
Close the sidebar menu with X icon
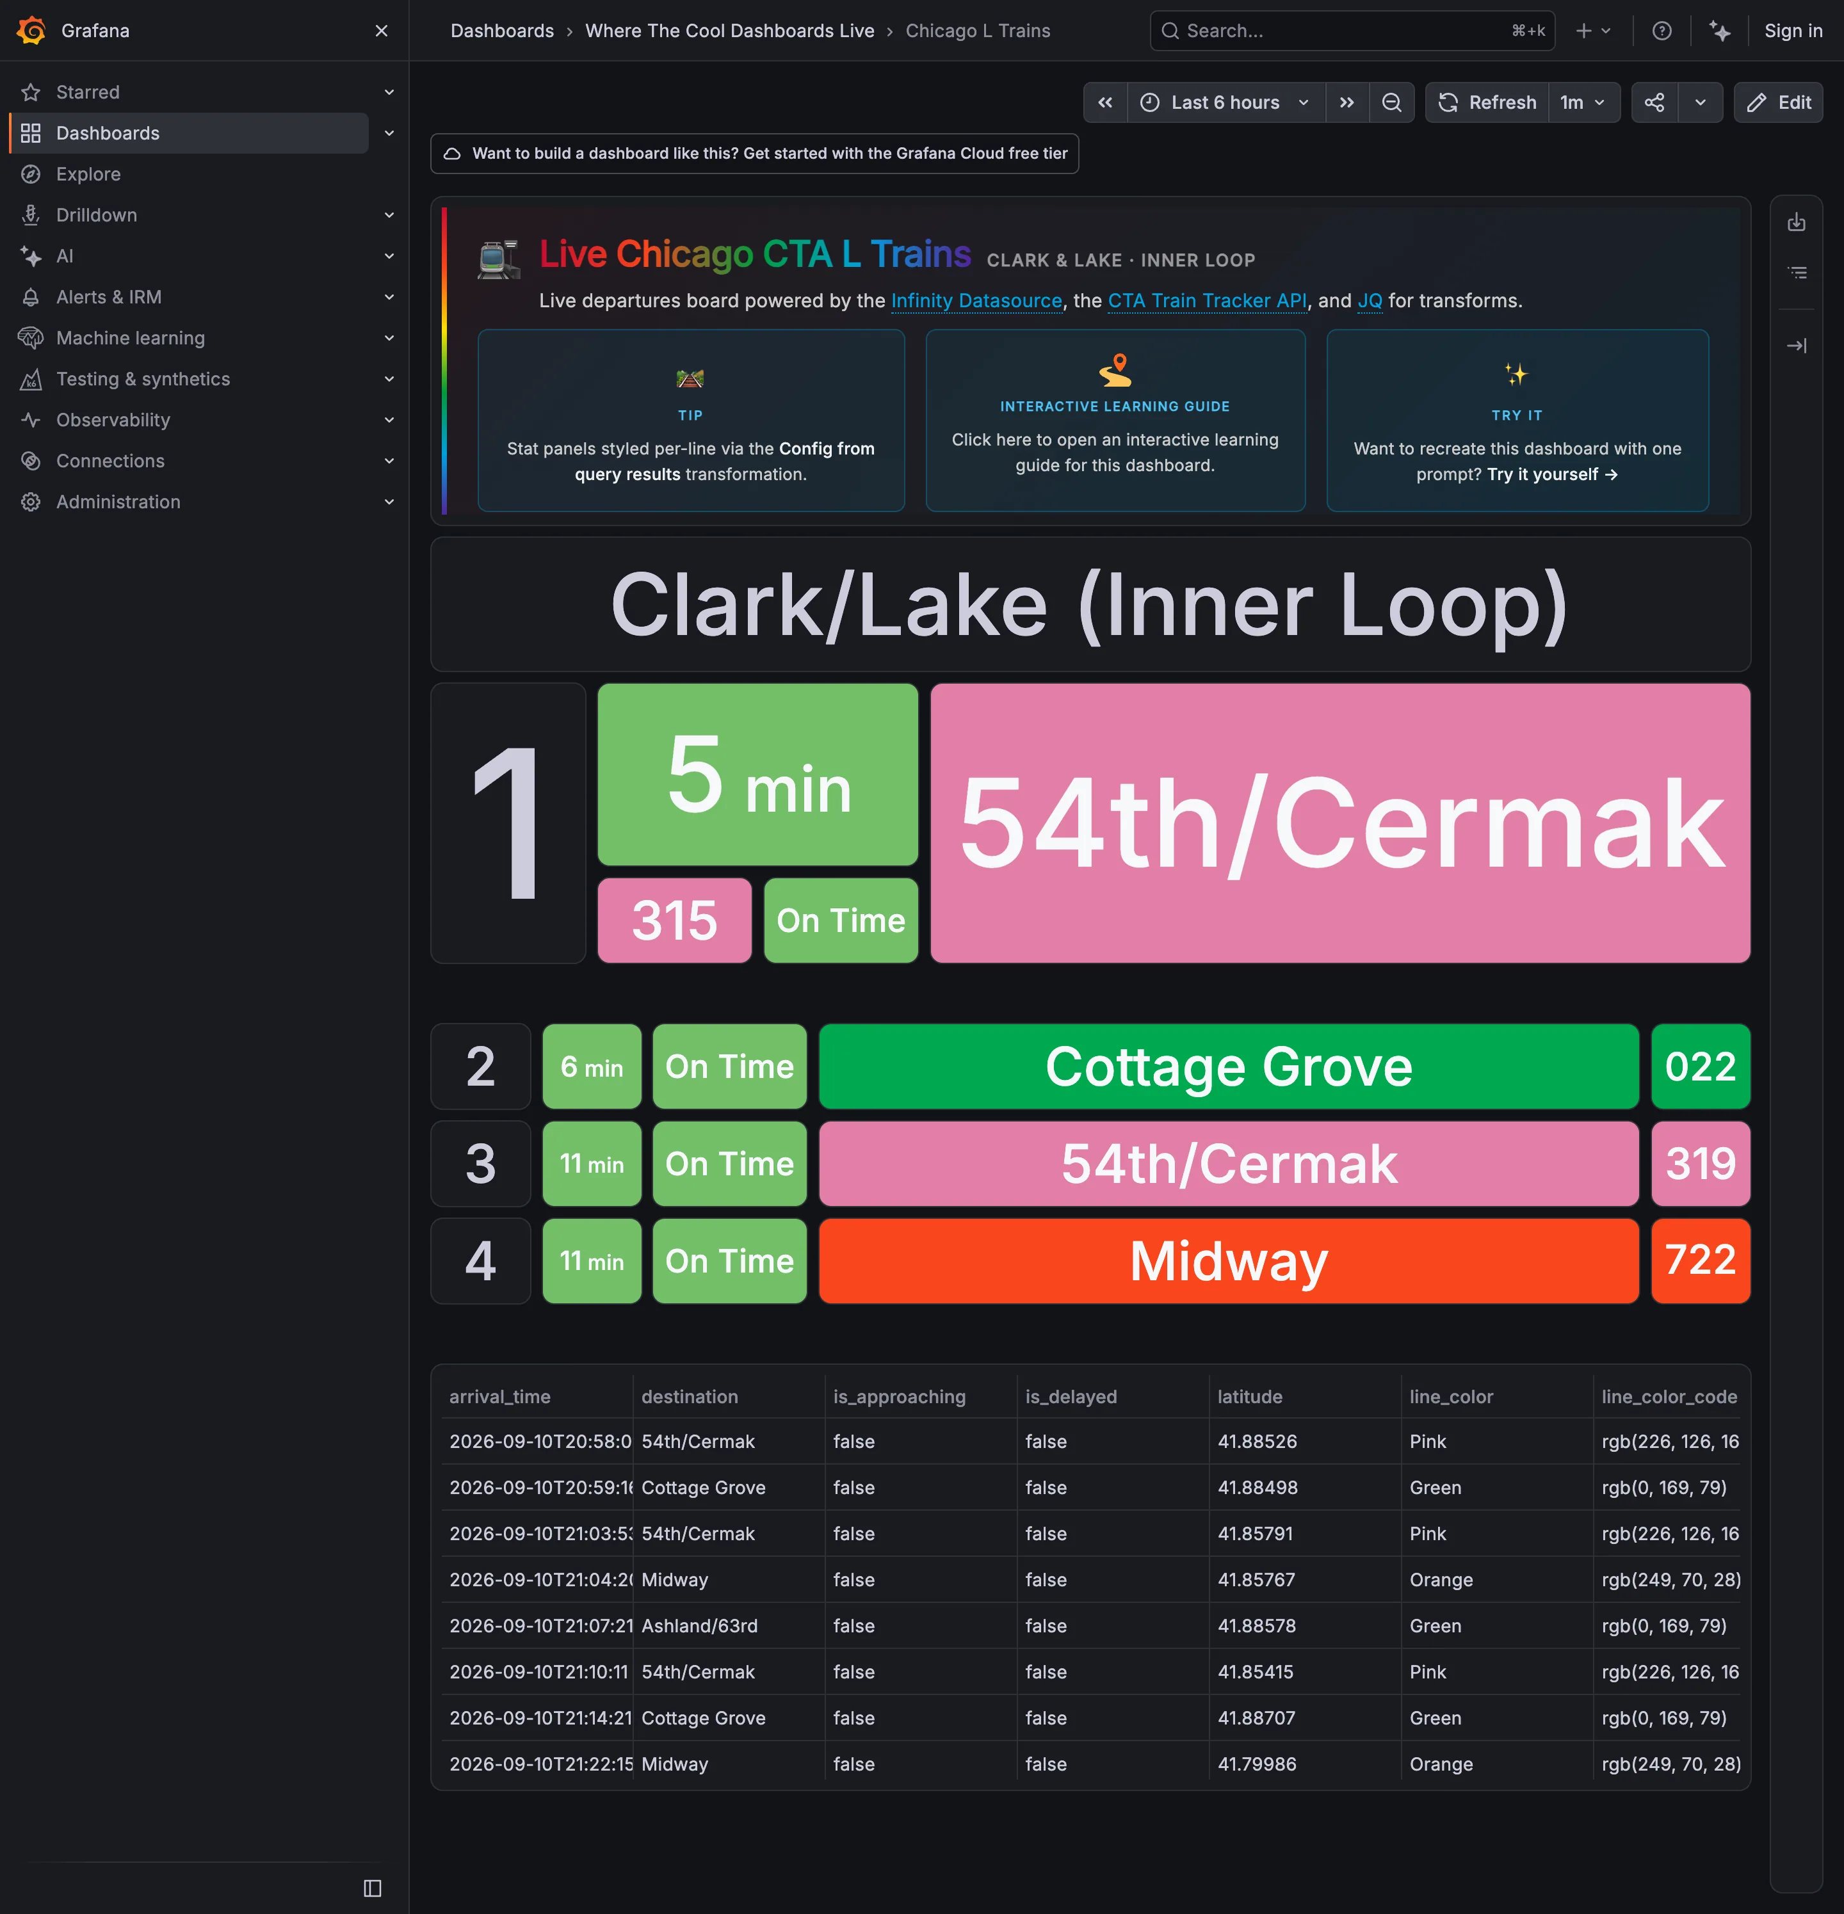tap(382, 30)
